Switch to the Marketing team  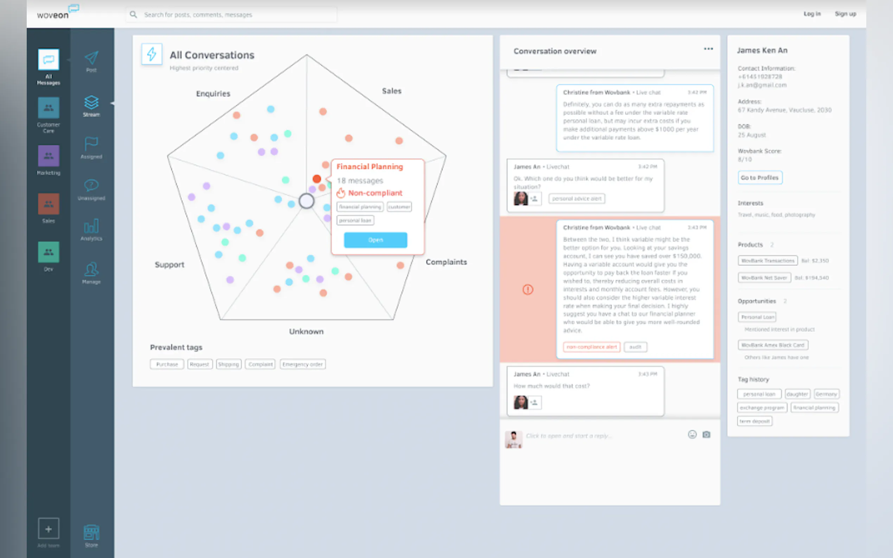pyautogui.click(x=49, y=156)
